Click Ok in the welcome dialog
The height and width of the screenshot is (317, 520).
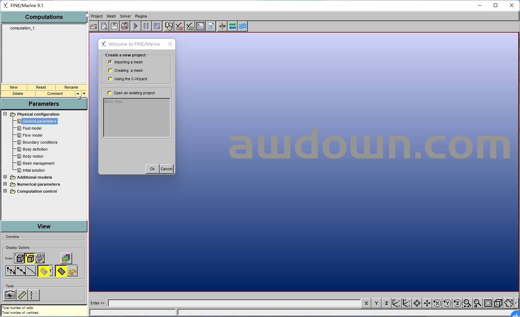click(x=152, y=169)
